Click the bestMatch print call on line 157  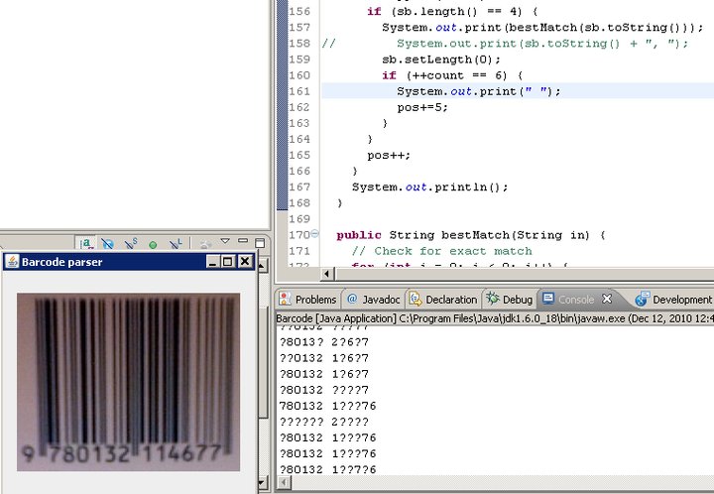coord(542,28)
